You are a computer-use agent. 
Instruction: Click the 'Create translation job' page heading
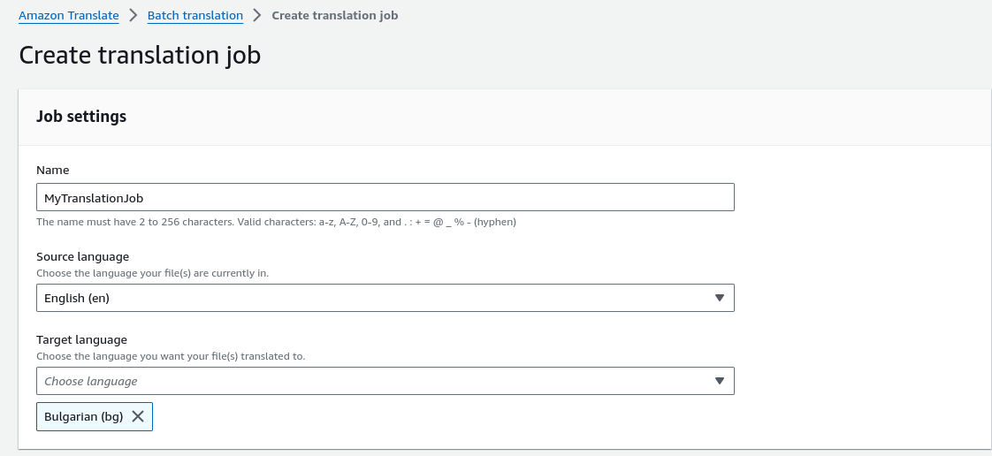(x=140, y=55)
